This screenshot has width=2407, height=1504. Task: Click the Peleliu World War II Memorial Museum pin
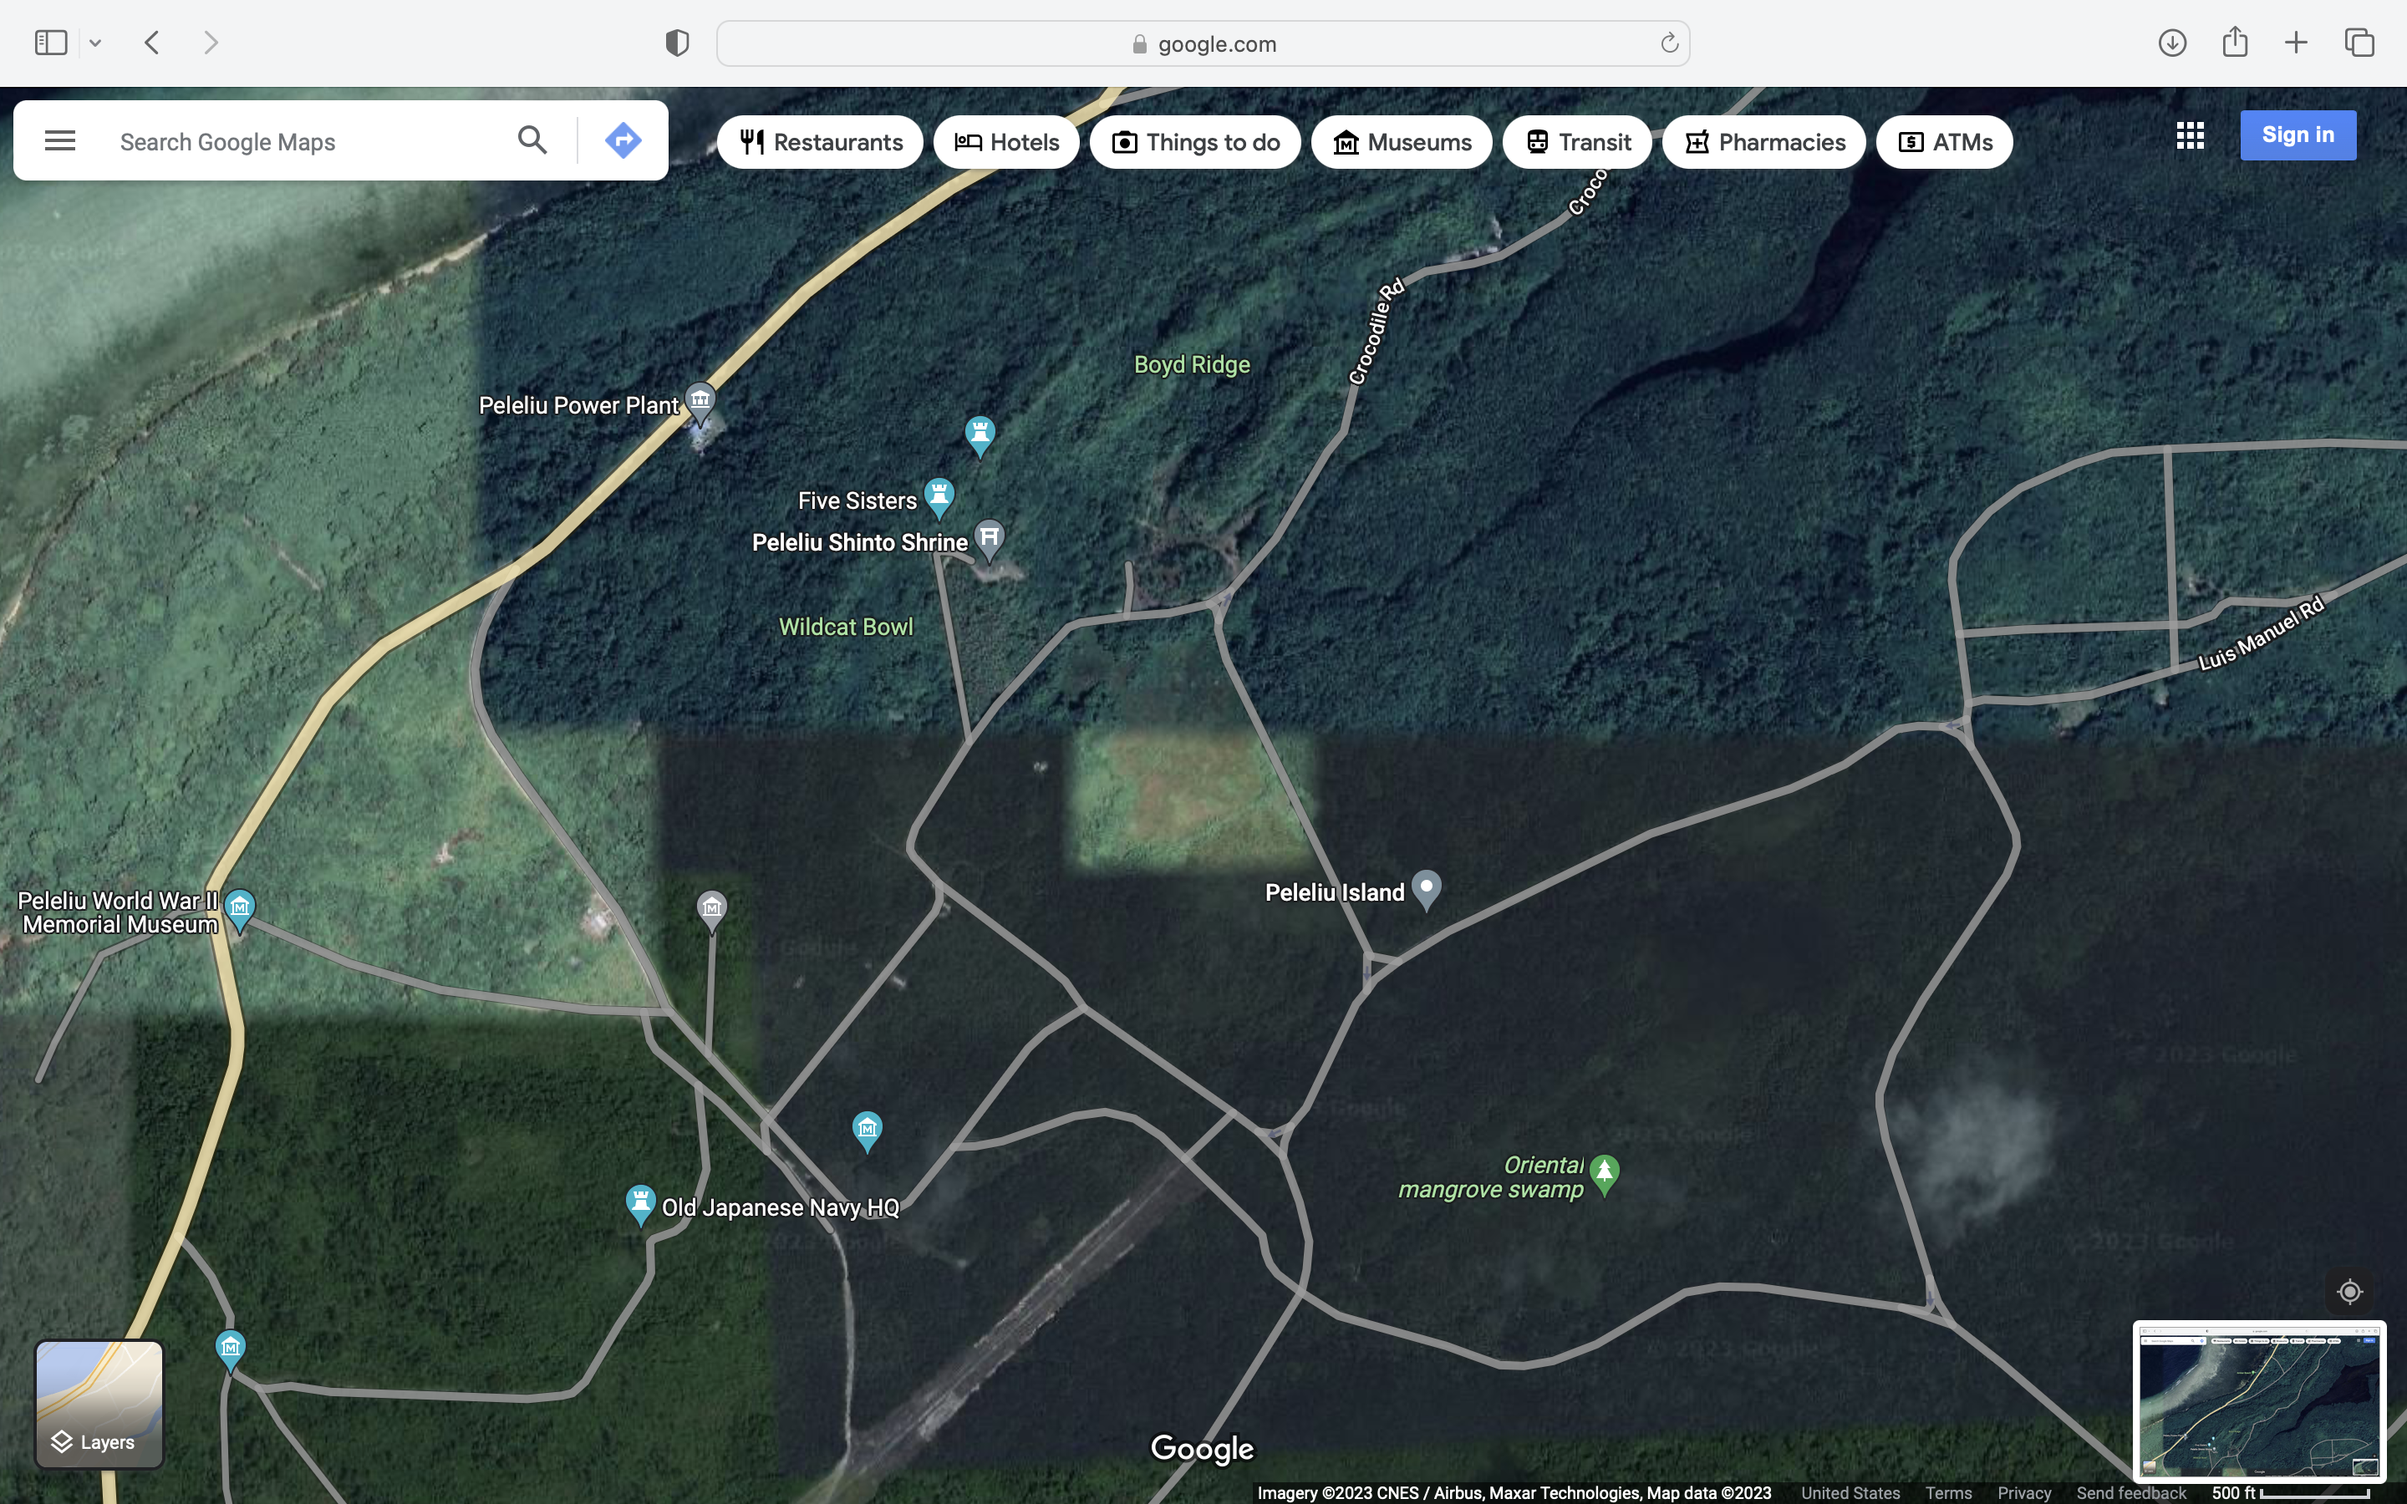coord(240,907)
